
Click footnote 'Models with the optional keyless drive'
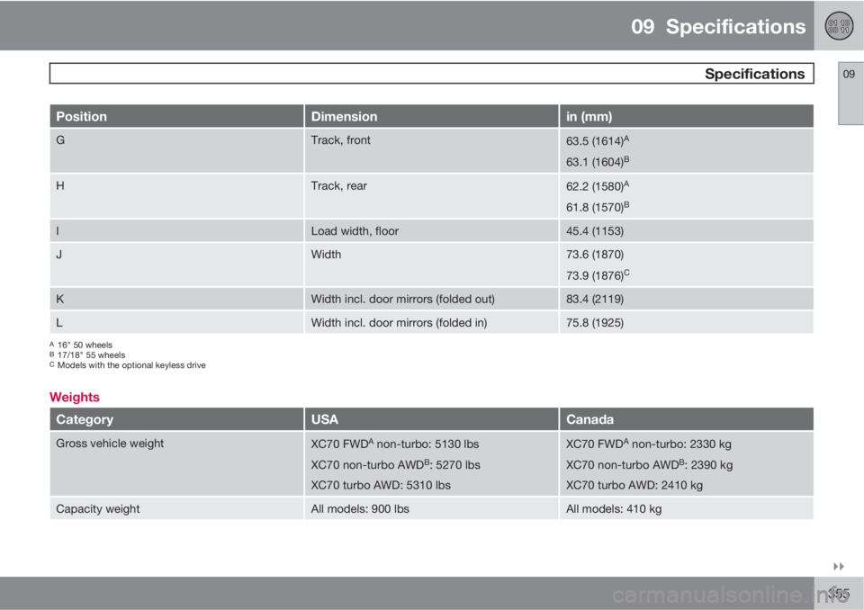point(127,364)
